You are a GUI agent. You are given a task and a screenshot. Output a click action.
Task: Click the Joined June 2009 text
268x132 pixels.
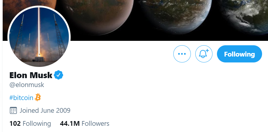point(45,111)
